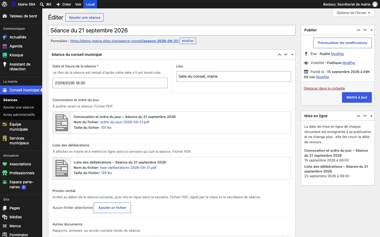The width and height of the screenshot is (380, 237).
Task: Open the Agenda calendar menu item
Action: click(x=21, y=46)
